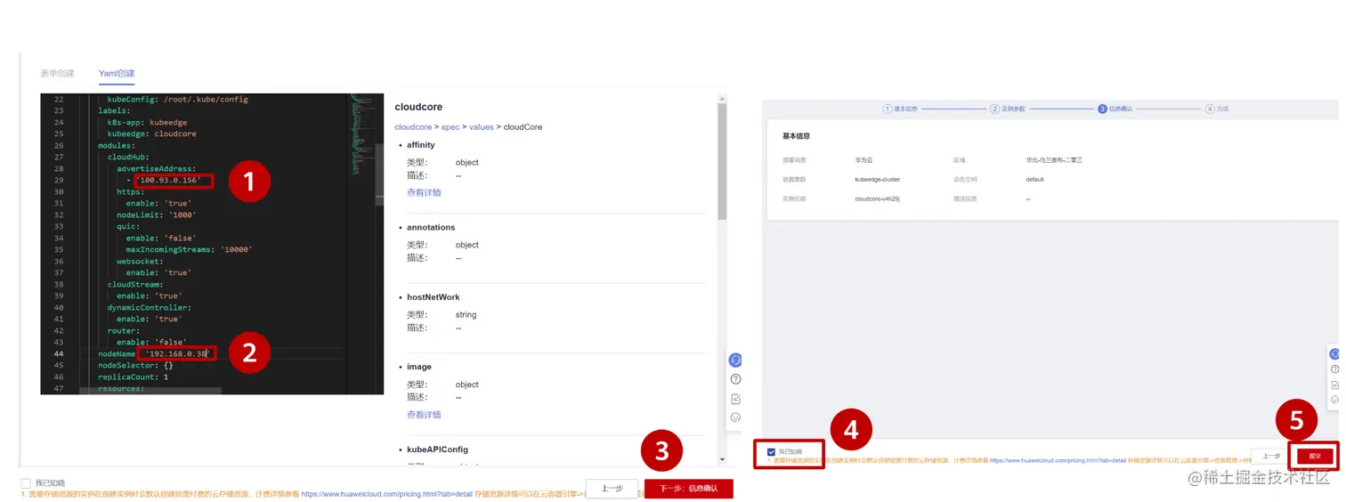Click the cloudcore-v4h29j instance name text

(x=877, y=199)
